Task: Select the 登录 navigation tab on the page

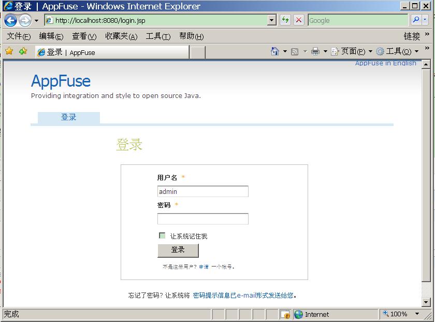Action: (x=69, y=117)
